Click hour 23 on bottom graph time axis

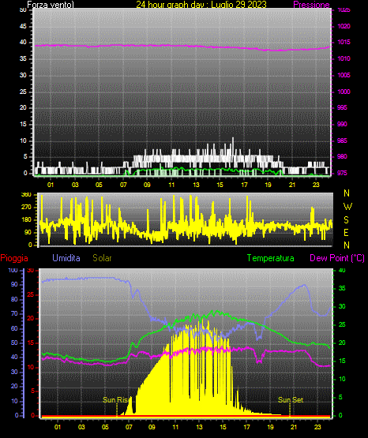(317, 427)
